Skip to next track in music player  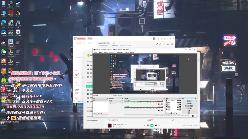pos(156,125)
